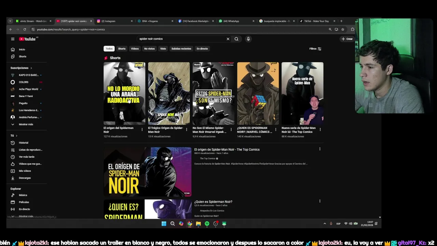
Task: Open the KAPO 013 BARC... channel subscription
Action: pyautogui.click(x=29, y=75)
